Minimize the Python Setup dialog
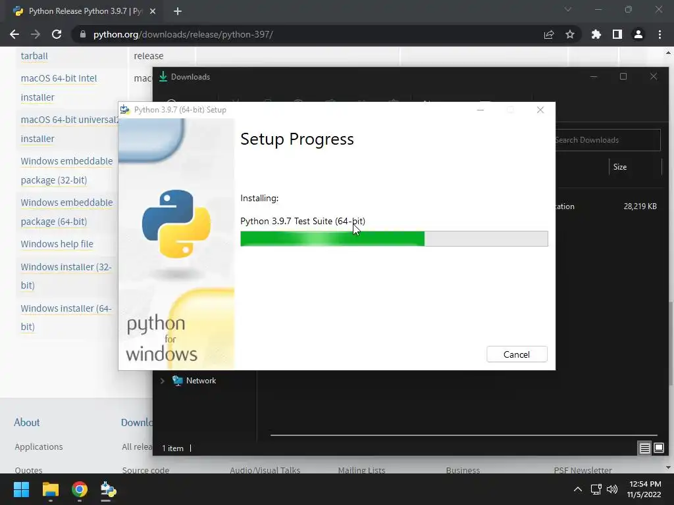This screenshot has height=505, width=674. [480, 110]
